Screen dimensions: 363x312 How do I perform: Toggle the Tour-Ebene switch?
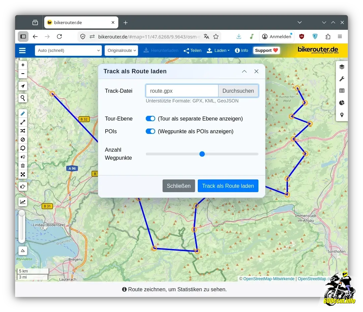tap(150, 119)
